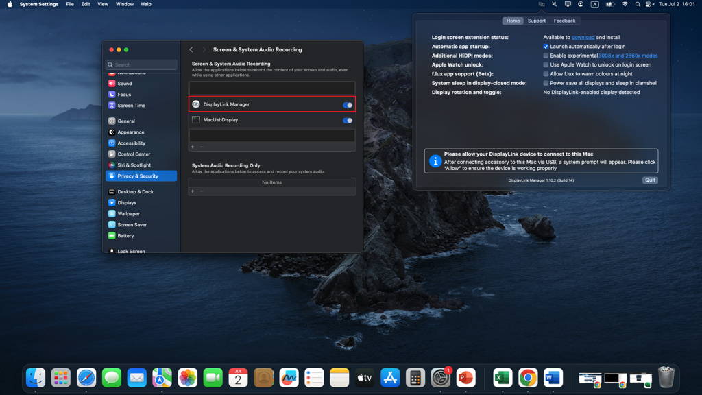Image resolution: width=702 pixels, height=395 pixels.
Task: Launch Microsoft Excel from the Dock
Action: click(x=503, y=378)
